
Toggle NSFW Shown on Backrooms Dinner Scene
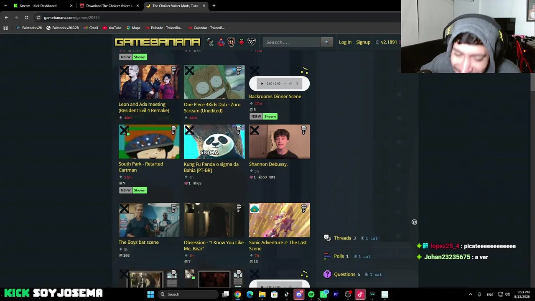click(263, 117)
